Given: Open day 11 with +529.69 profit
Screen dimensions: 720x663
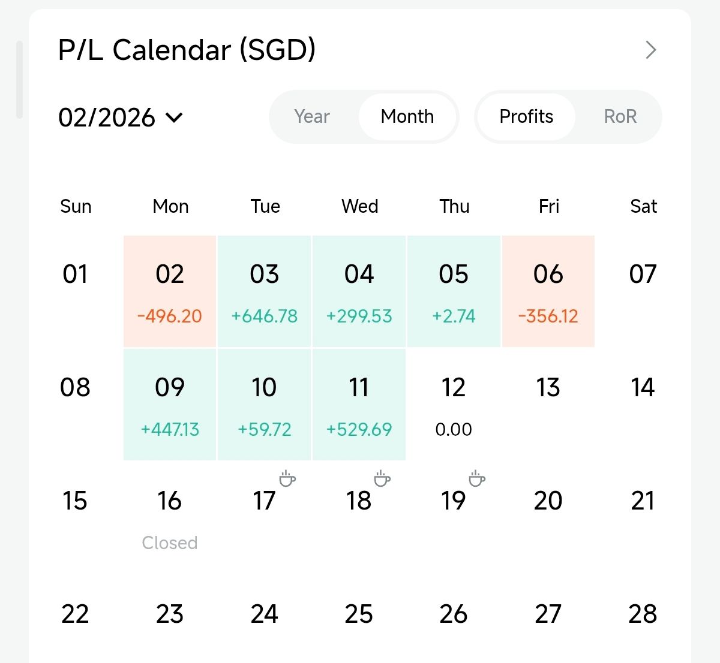Looking at the screenshot, I should coord(359,405).
